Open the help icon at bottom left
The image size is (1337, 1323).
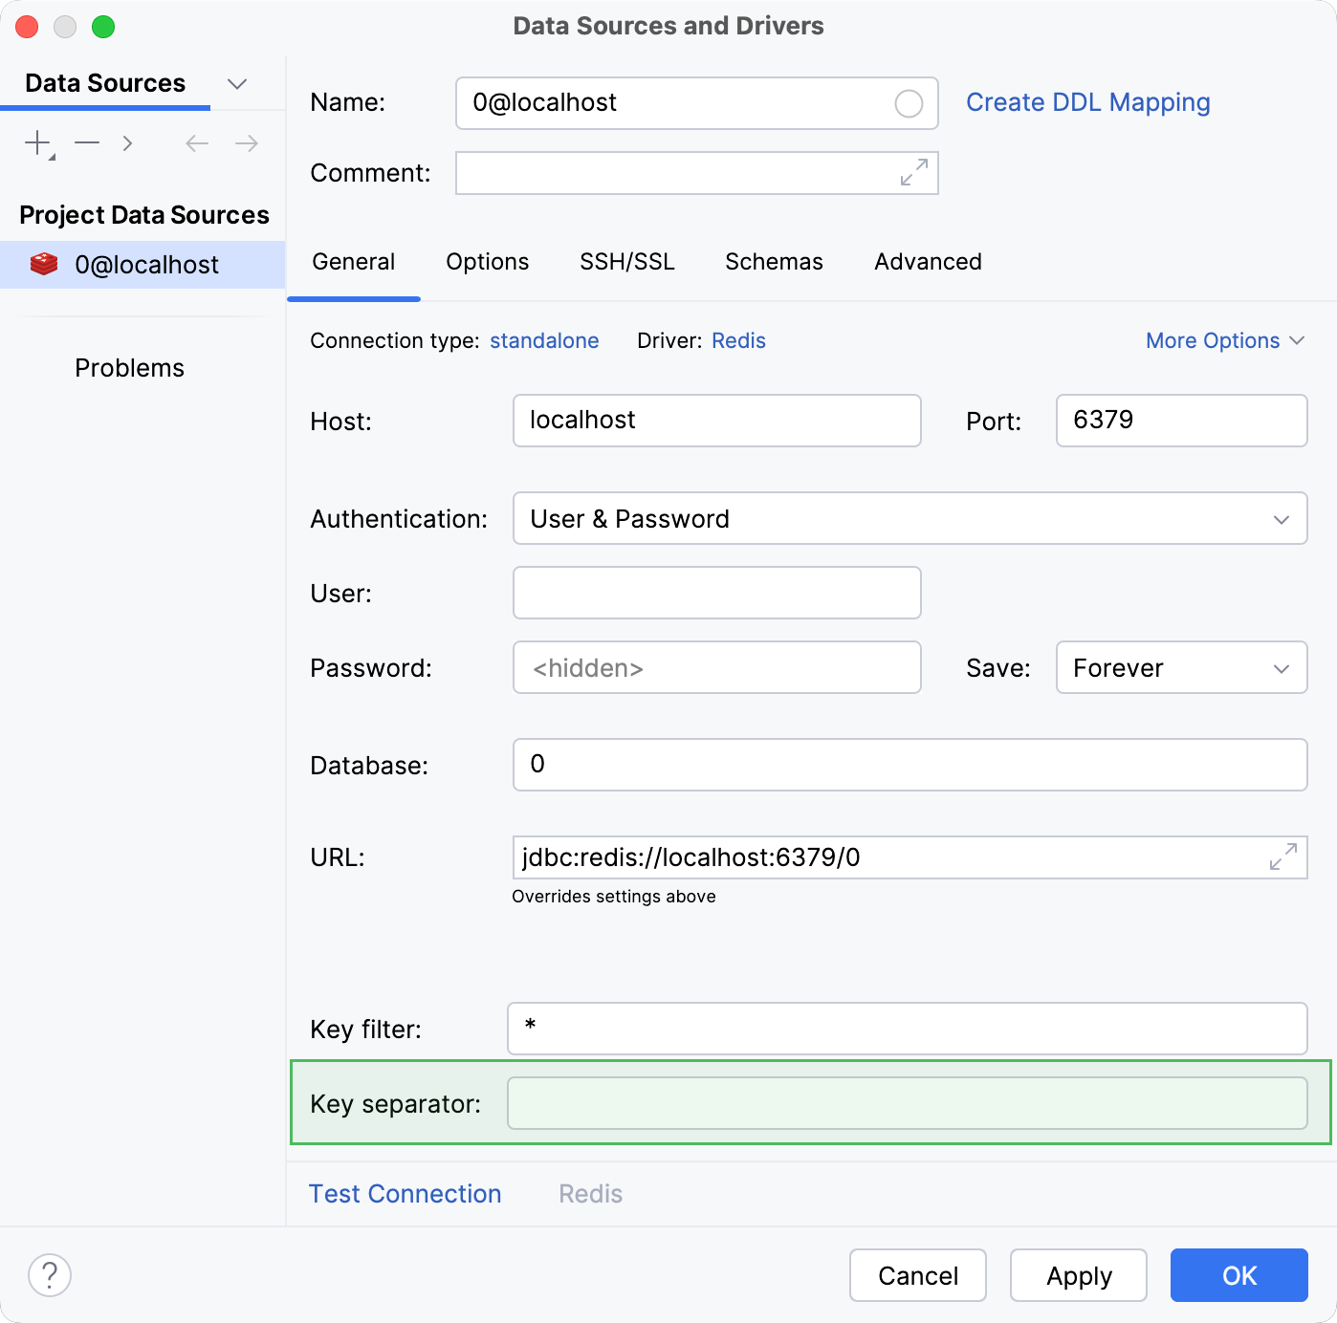coord(50,1274)
